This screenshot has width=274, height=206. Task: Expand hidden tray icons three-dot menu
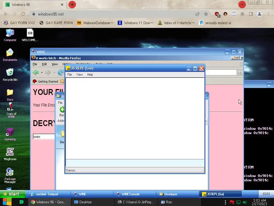coord(225,202)
